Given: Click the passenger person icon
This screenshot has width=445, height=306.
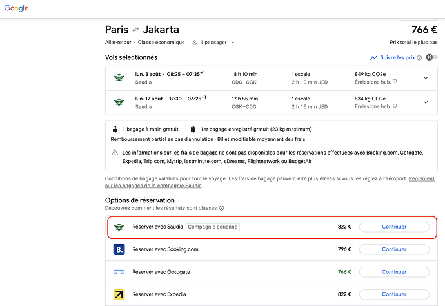Looking at the screenshot, I should point(194,43).
